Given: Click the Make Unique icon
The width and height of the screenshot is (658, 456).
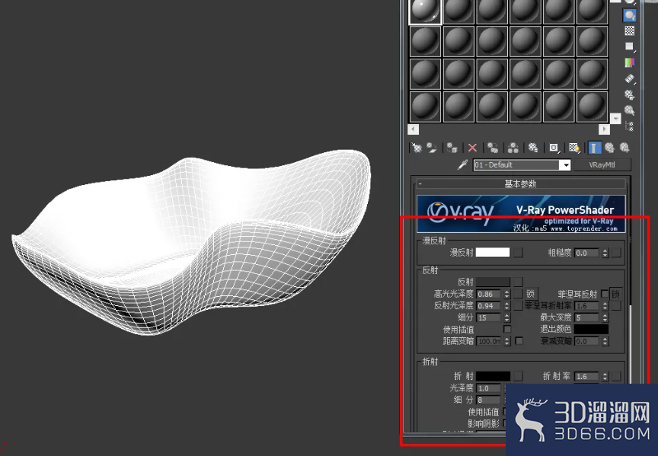Looking at the screenshot, I should 513,148.
